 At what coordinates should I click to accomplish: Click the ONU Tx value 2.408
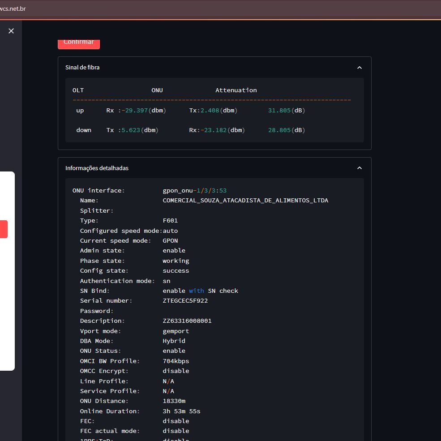[x=210, y=110]
